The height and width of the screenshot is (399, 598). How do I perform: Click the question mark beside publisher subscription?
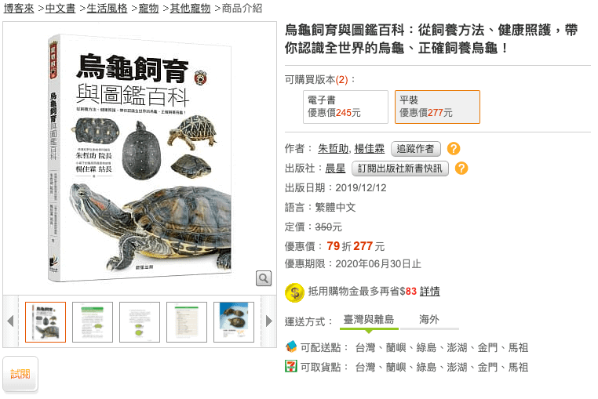pyautogui.click(x=461, y=169)
